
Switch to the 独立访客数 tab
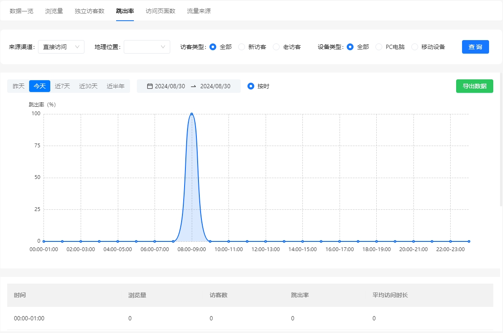tap(89, 11)
